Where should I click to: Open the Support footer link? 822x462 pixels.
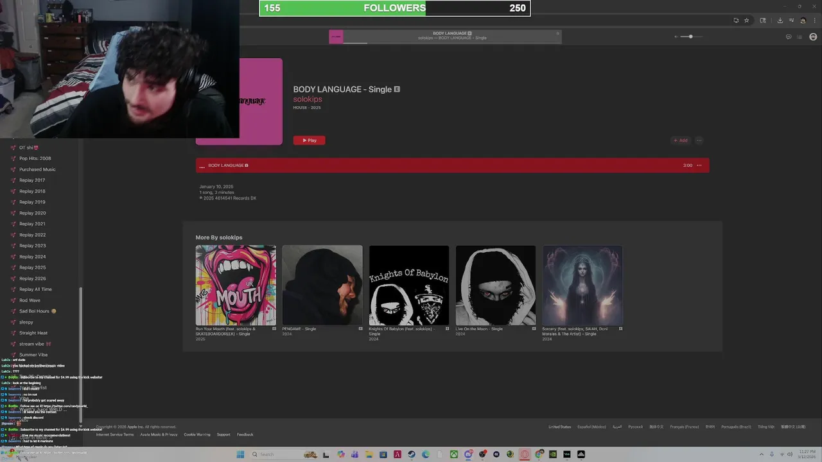click(x=223, y=434)
